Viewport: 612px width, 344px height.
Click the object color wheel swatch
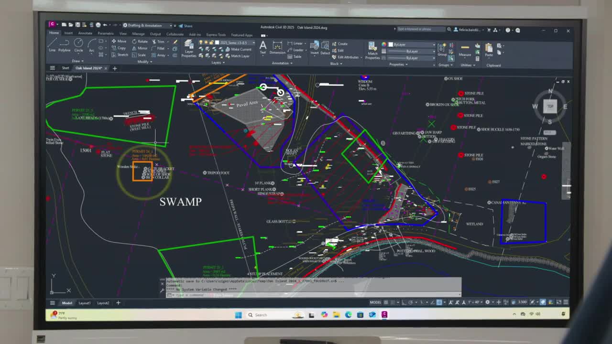[383, 44]
